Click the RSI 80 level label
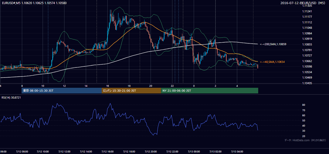This screenshot has height=154, width=329. [x=304, y=105]
